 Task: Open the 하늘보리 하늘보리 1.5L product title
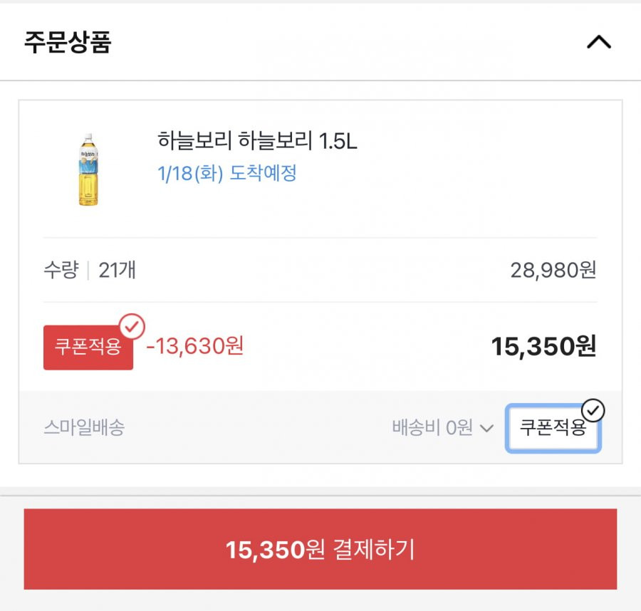point(257,140)
